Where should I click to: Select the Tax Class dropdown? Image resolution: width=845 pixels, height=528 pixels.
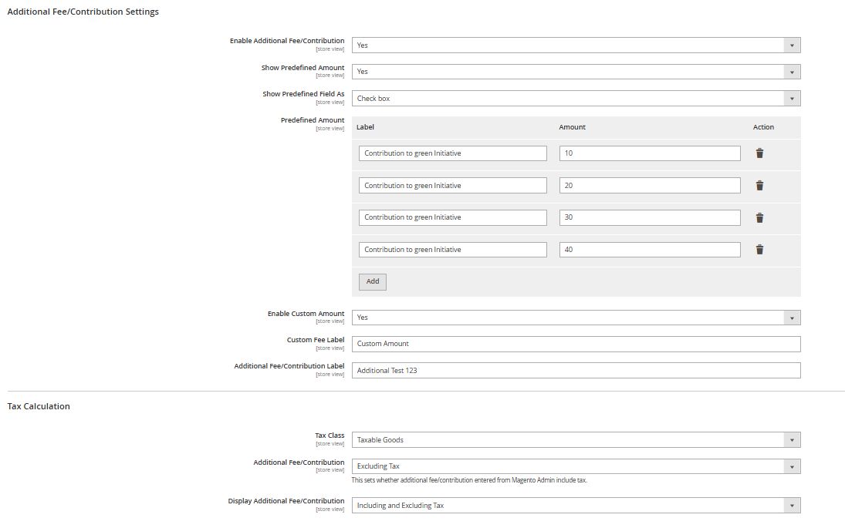pyautogui.click(x=576, y=440)
